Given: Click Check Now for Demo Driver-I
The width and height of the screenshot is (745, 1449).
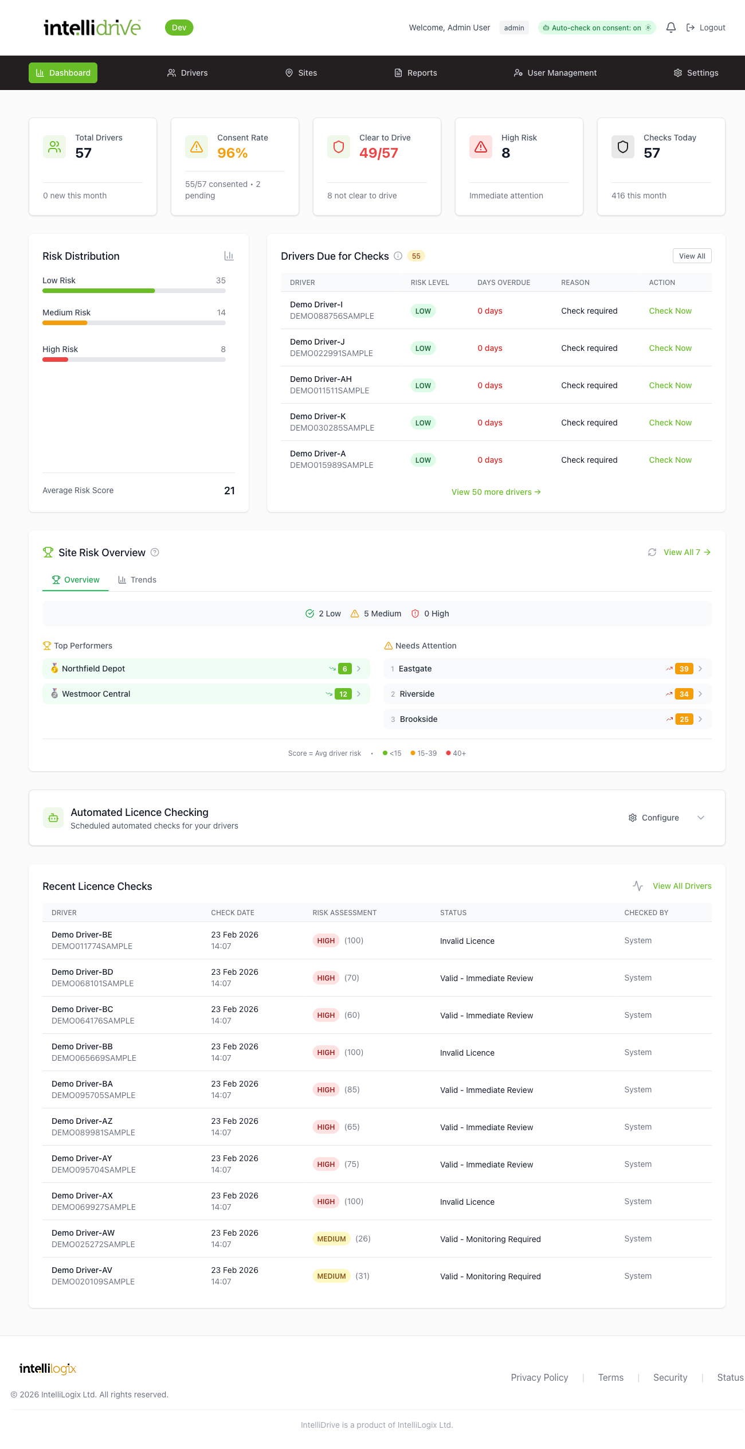Looking at the screenshot, I should [670, 311].
